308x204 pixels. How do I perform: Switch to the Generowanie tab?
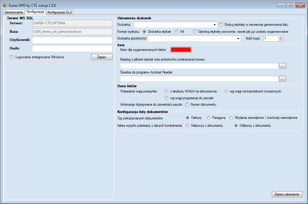coord(14,12)
